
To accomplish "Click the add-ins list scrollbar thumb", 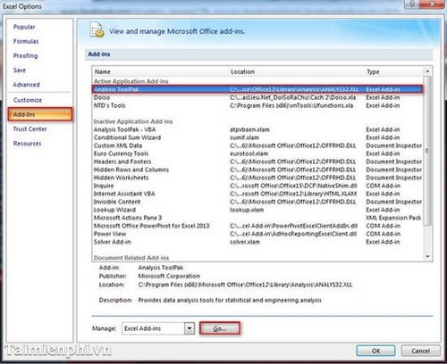I will click(x=427, y=150).
